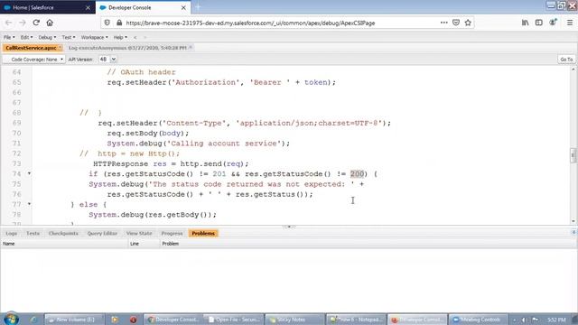This screenshot has width=578, height=325.
Task: Open Meeting Controls from the taskbar
Action: 478,320
